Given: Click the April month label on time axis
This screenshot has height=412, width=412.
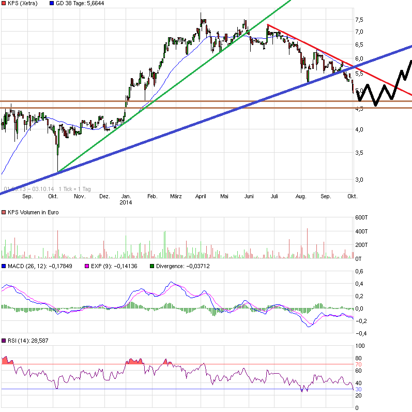Looking at the screenshot, I should coord(201,197).
